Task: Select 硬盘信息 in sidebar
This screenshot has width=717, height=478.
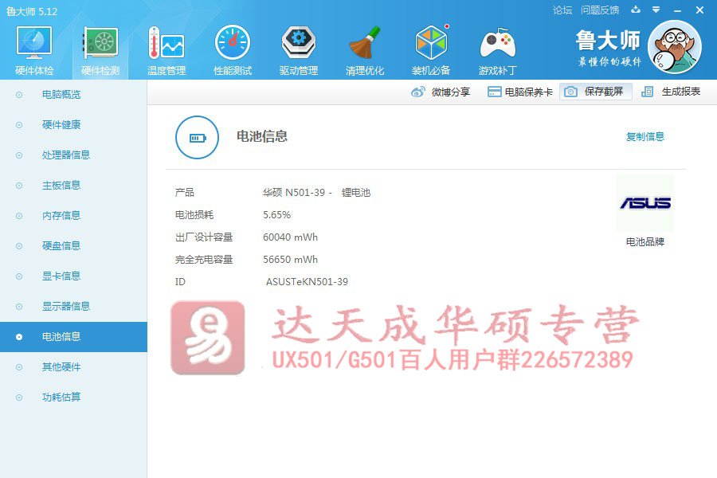Action: [x=73, y=245]
